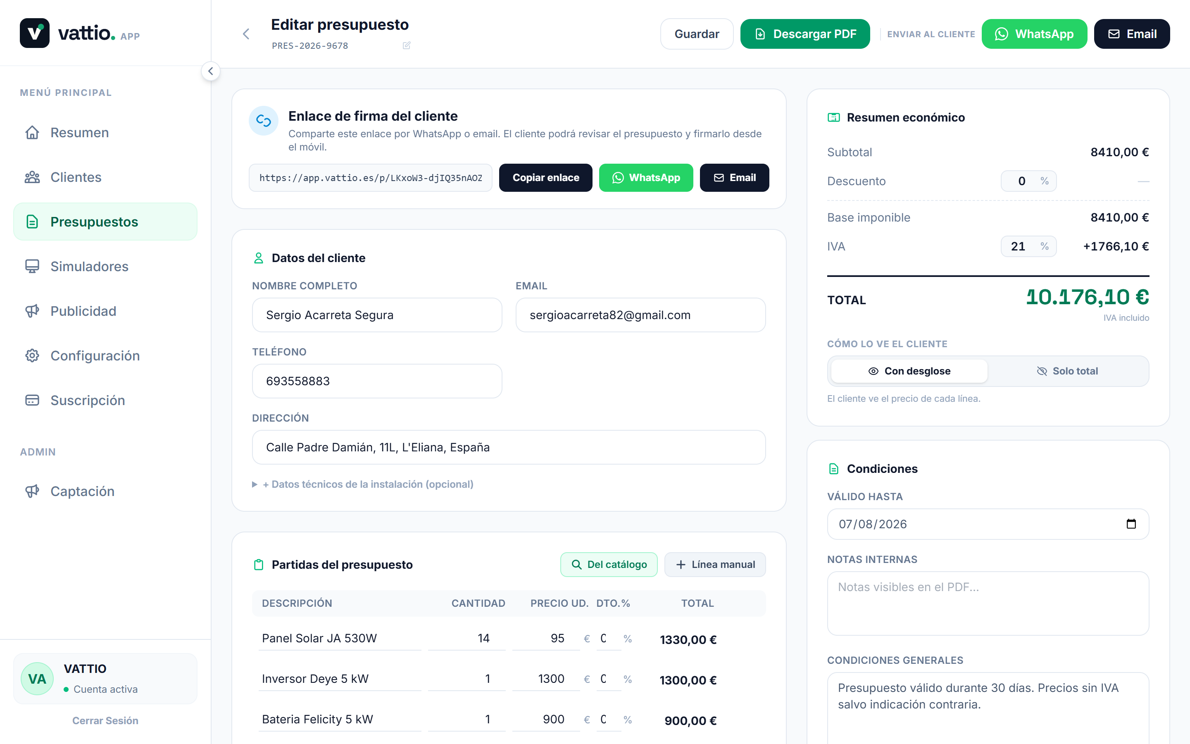Open the calendar picker for Válido hasta

click(1131, 524)
